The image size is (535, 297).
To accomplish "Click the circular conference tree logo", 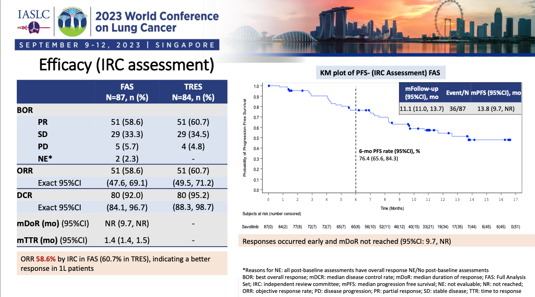I will pyautogui.click(x=73, y=22).
